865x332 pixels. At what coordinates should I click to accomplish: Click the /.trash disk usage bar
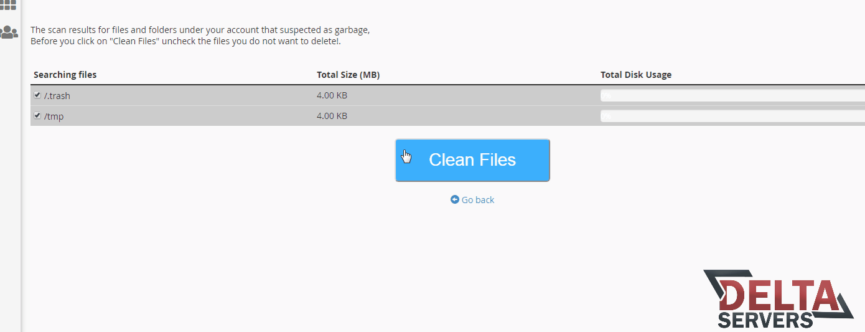tap(732, 96)
